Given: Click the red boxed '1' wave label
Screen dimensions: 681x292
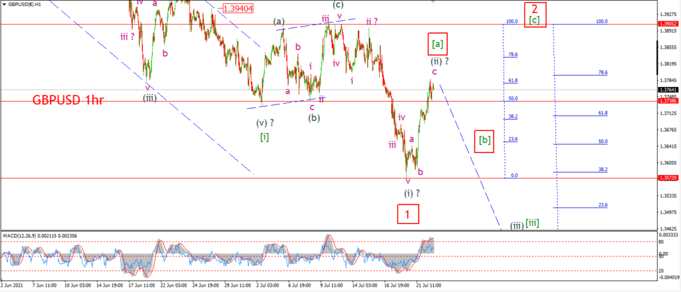Looking at the screenshot, I should pyautogui.click(x=408, y=214).
